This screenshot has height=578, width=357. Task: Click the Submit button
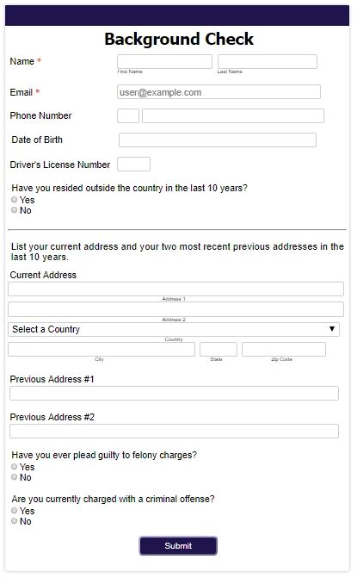pos(178,545)
